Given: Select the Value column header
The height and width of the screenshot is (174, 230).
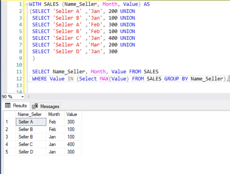Looking at the screenshot, I should click(73, 114).
